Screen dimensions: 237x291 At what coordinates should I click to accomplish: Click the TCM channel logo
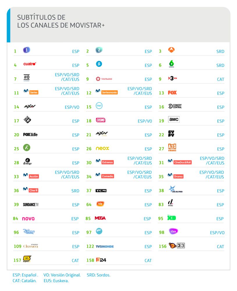(101, 191)
